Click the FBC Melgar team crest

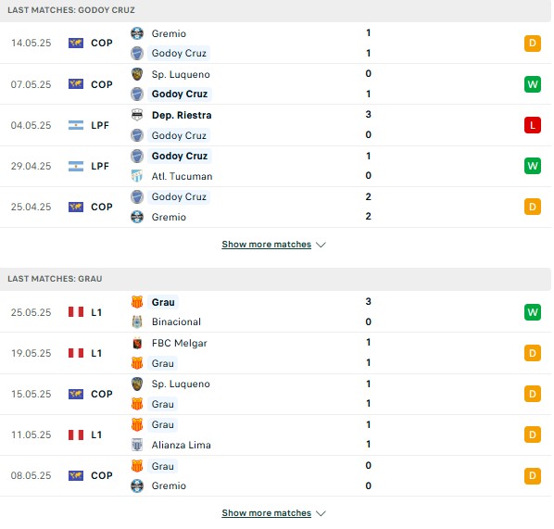point(137,343)
